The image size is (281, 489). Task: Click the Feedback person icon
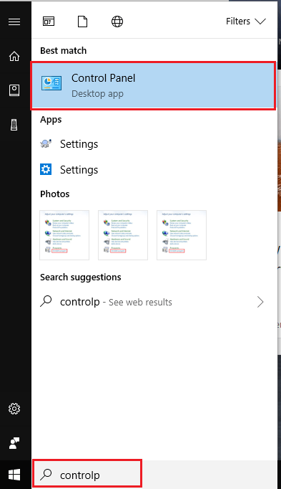[14, 443]
